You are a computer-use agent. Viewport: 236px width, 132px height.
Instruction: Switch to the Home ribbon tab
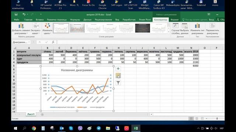tap(28, 19)
